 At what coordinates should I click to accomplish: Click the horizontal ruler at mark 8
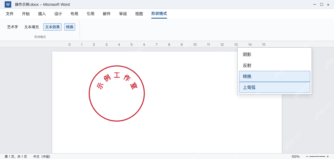169,44
